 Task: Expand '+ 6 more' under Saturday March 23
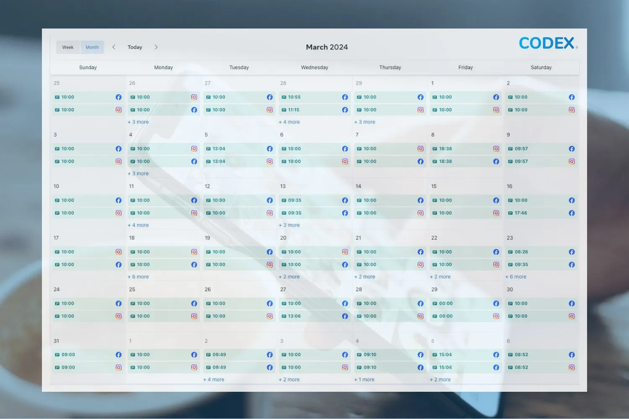coord(516,277)
